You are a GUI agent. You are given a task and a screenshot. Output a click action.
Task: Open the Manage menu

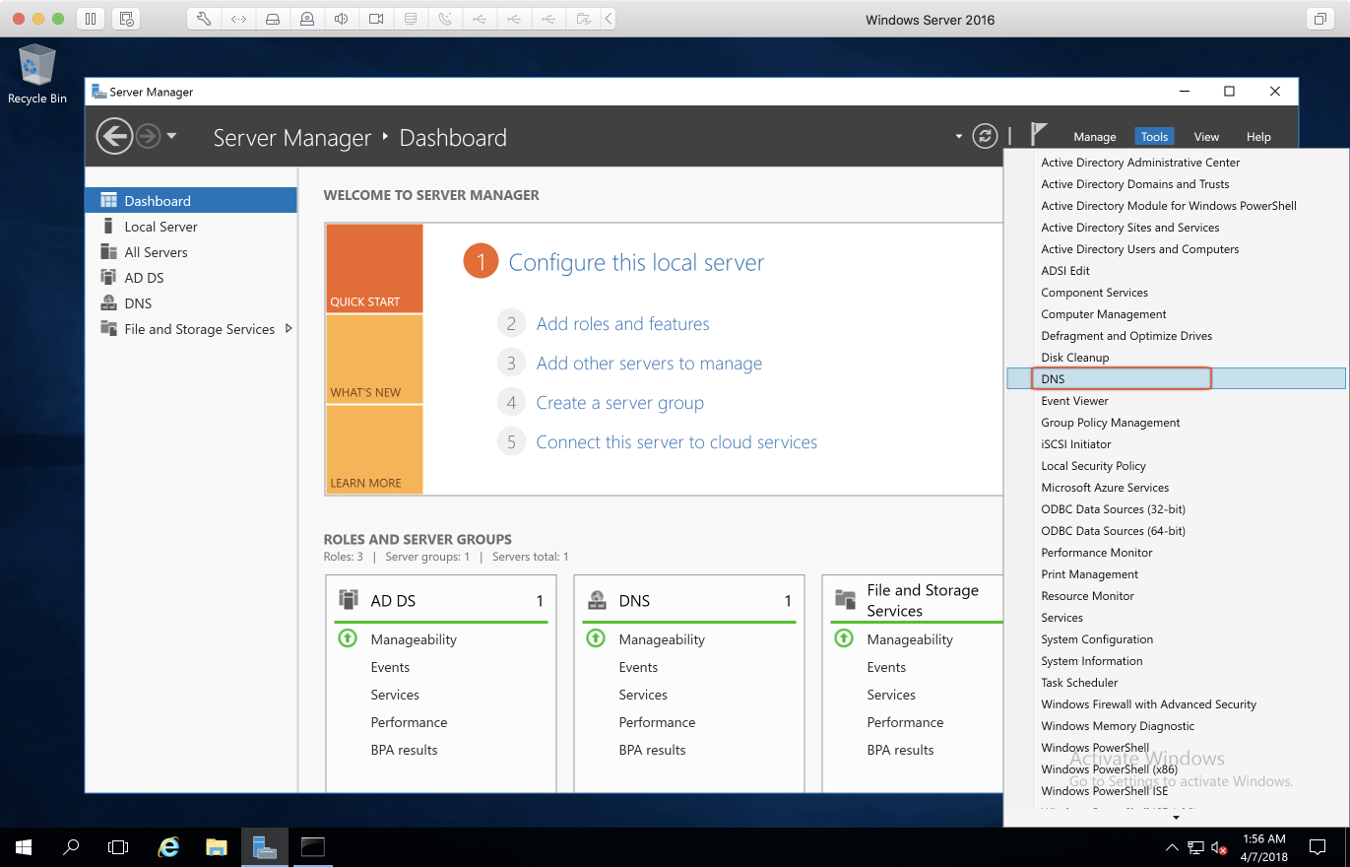tap(1094, 137)
